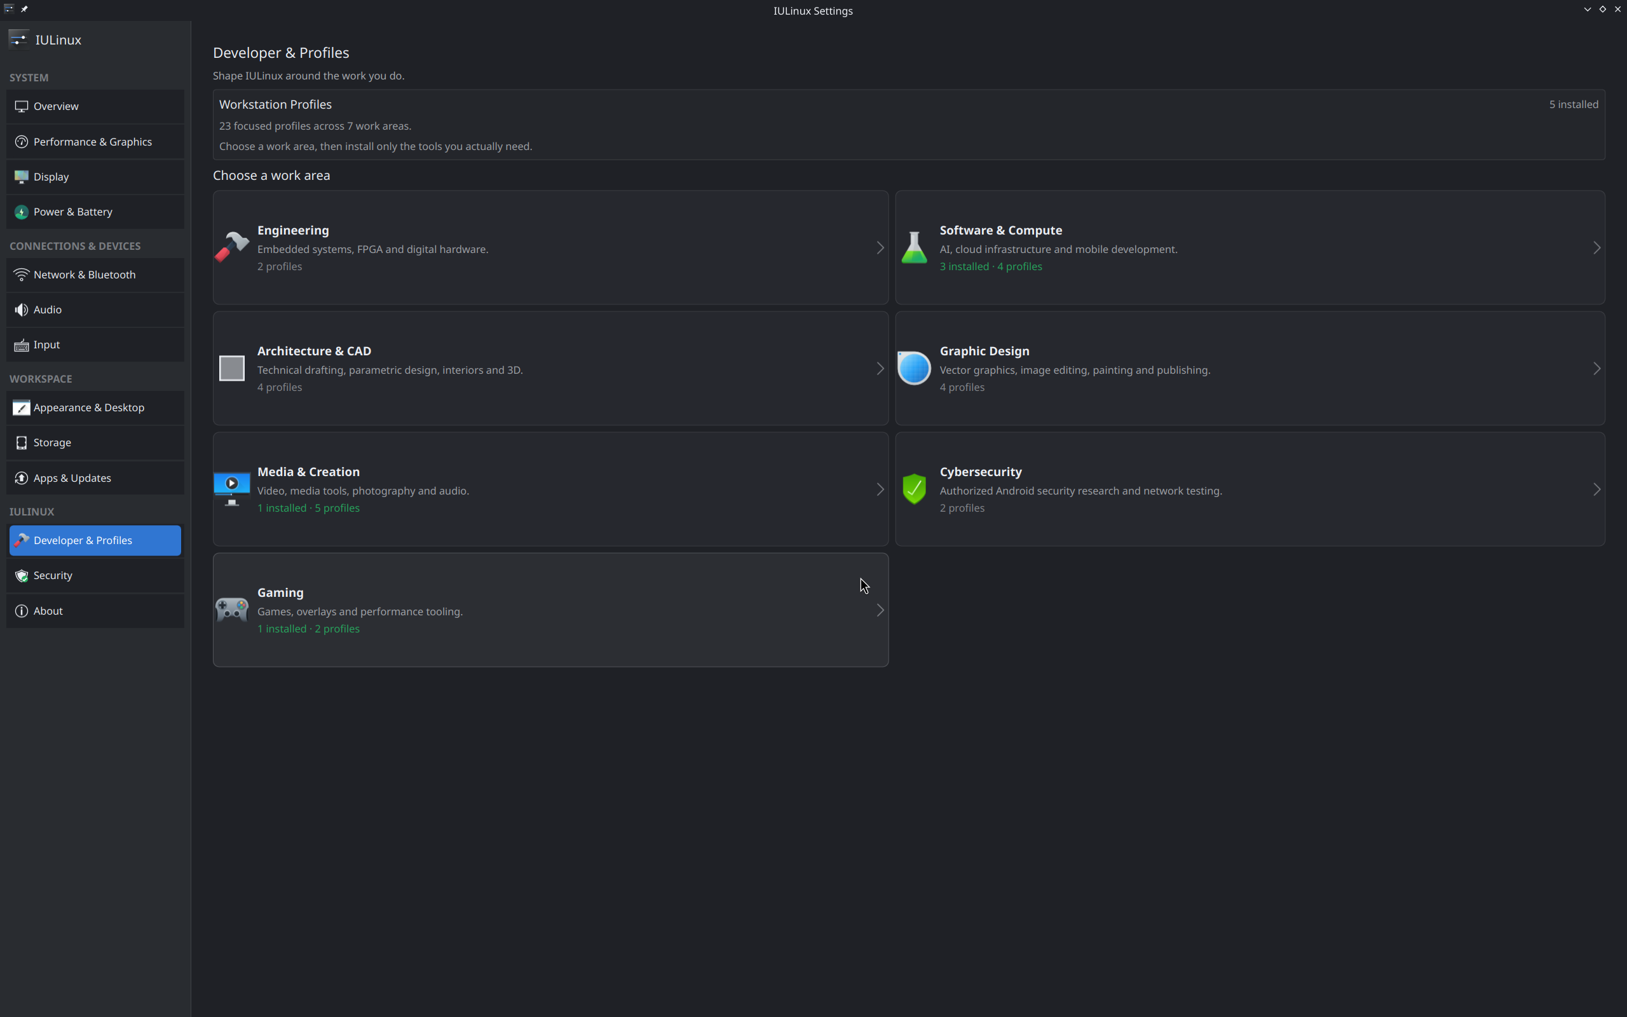Expand Architecture & CAD chevron arrow
Screen dimensions: 1627x1017
coord(880,369)
